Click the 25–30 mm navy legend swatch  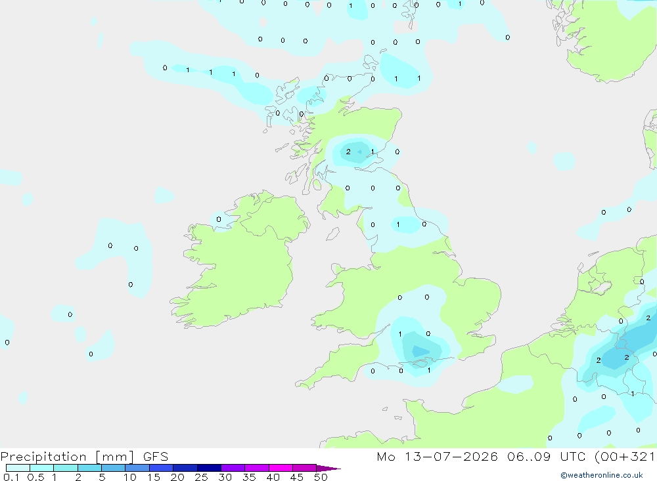[x=209, y=468]
